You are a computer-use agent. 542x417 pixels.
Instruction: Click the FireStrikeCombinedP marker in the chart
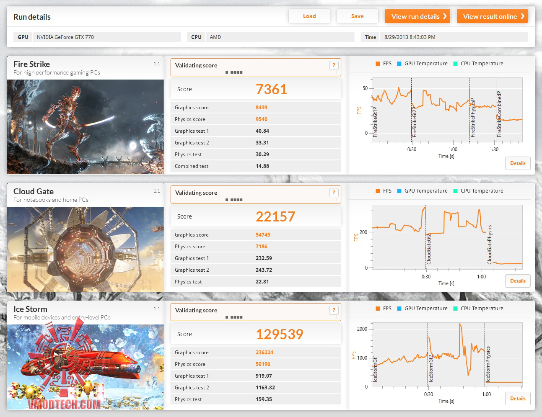[x=499, y=114]
